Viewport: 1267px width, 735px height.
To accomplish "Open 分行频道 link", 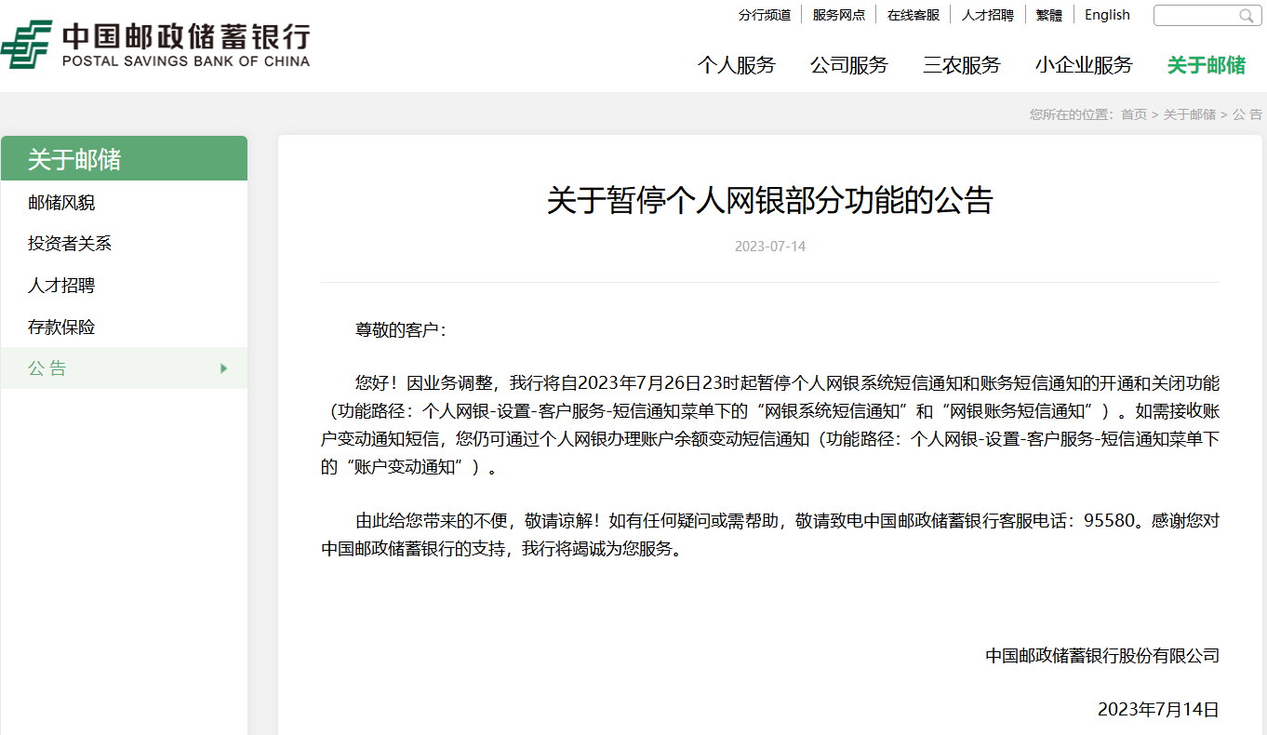I will point(765,15).
